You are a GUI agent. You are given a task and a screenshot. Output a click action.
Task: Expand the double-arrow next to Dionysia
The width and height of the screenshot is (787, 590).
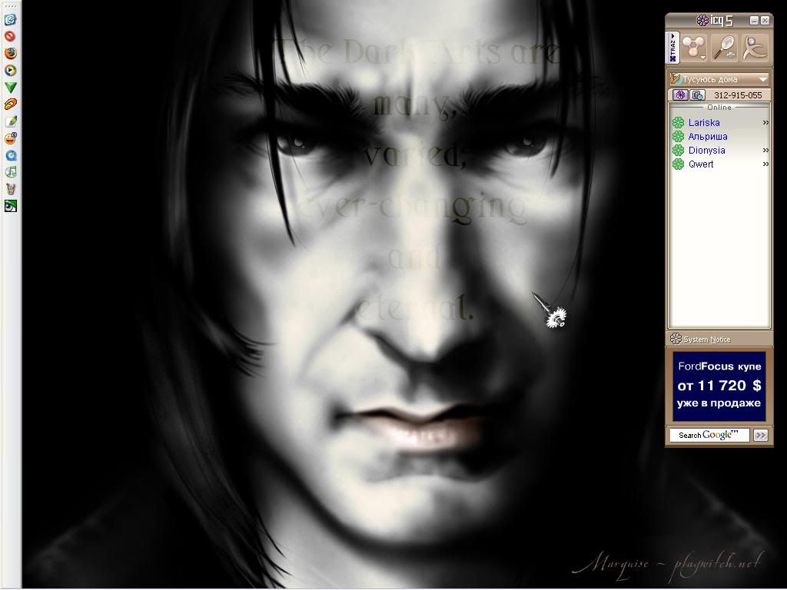765,150
